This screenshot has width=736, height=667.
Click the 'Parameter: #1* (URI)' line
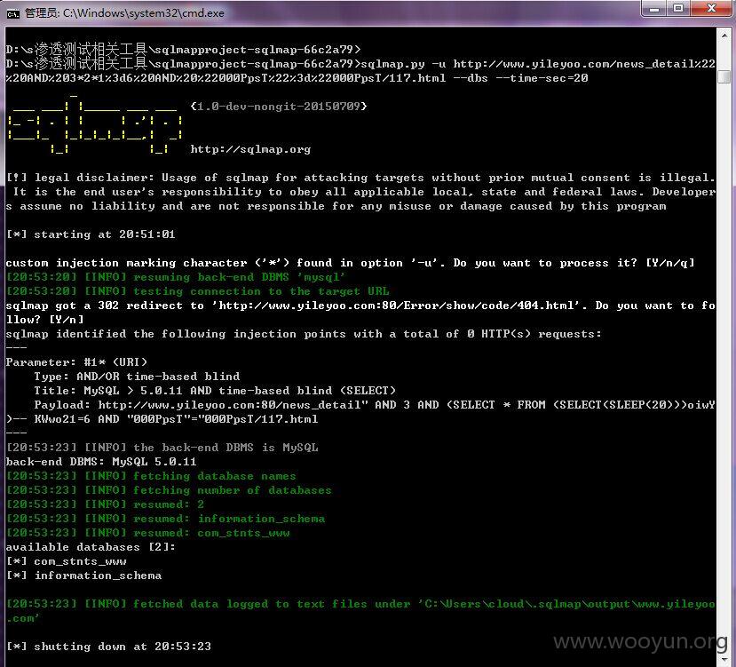coord(76,362)
